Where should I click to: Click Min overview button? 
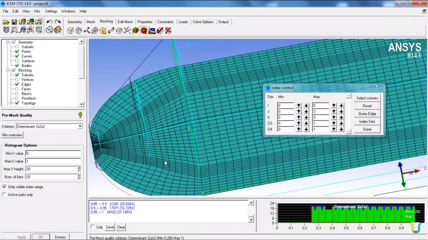pyautogui.click(x=12, y=135)
